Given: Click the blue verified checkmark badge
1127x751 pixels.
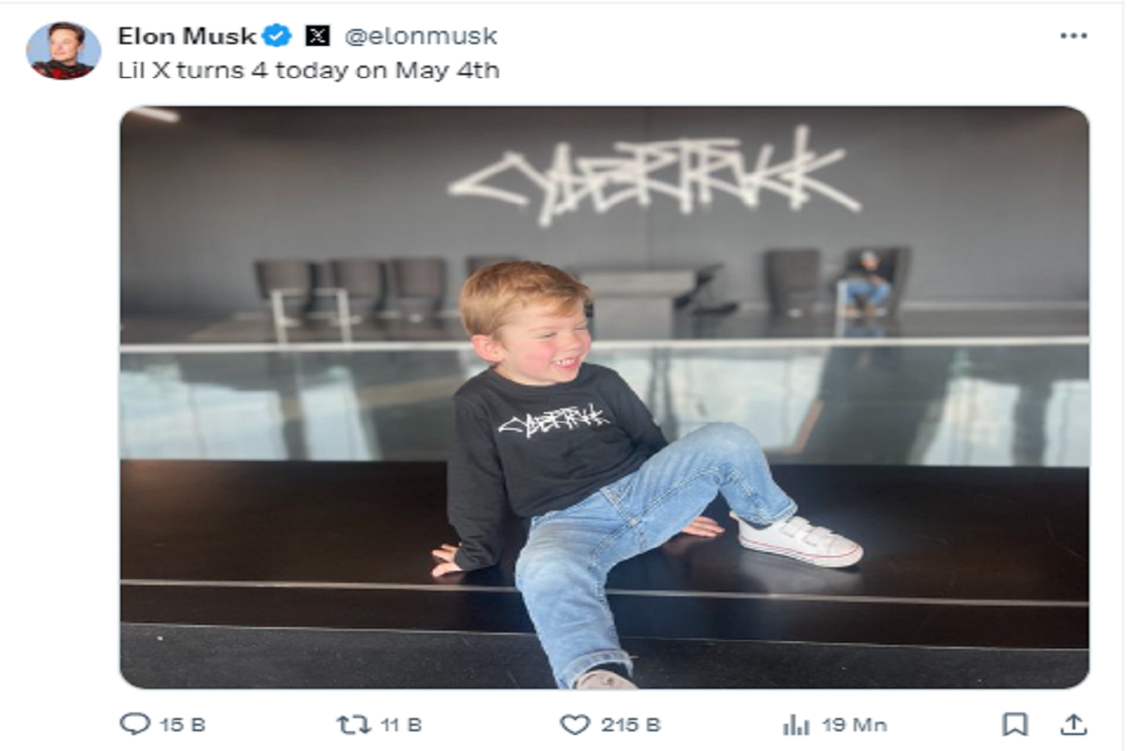Looking at the screenshot, I should pos(277,37).
